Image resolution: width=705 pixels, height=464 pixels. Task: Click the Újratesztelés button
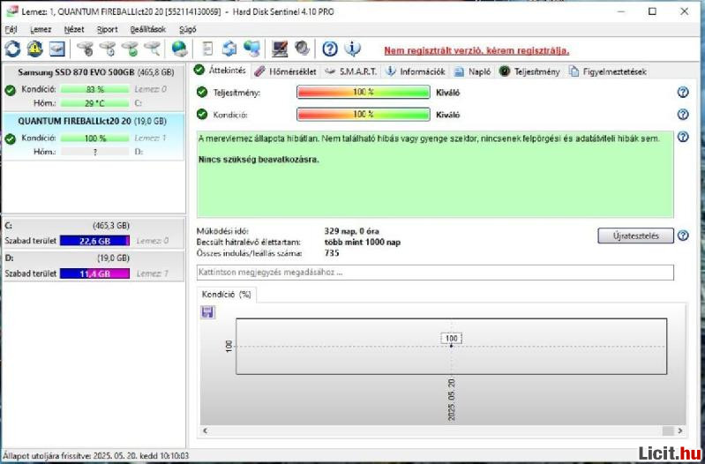tap(635, 236)
